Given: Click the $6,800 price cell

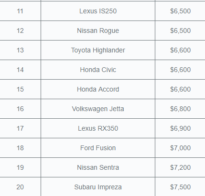Looking at the screenshot, I should click(x=180, y=109).
